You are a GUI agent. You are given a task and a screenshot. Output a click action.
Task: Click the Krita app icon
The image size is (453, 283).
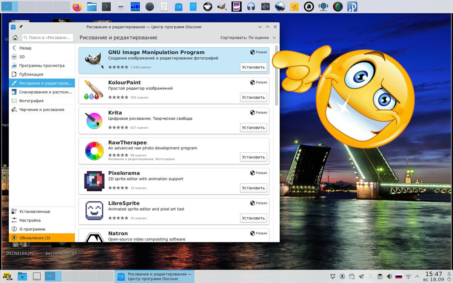click(94, 121)
